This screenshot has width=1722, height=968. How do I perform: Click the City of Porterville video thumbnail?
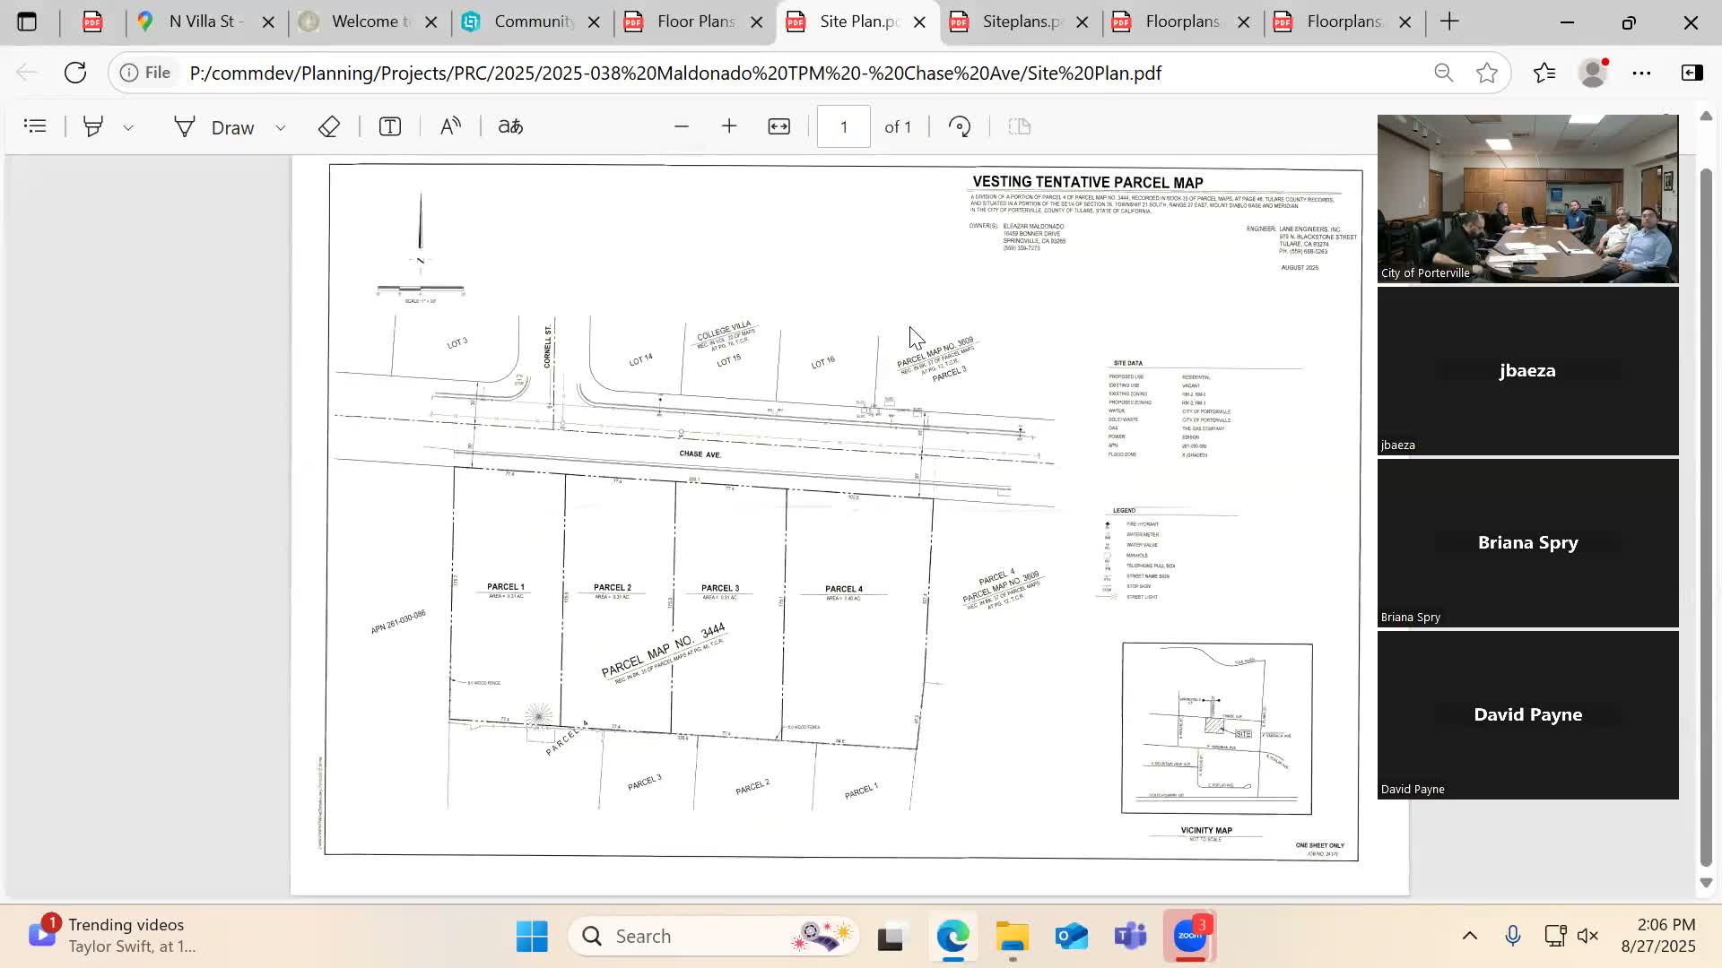pyautogui.click(x=1526, y=197)
